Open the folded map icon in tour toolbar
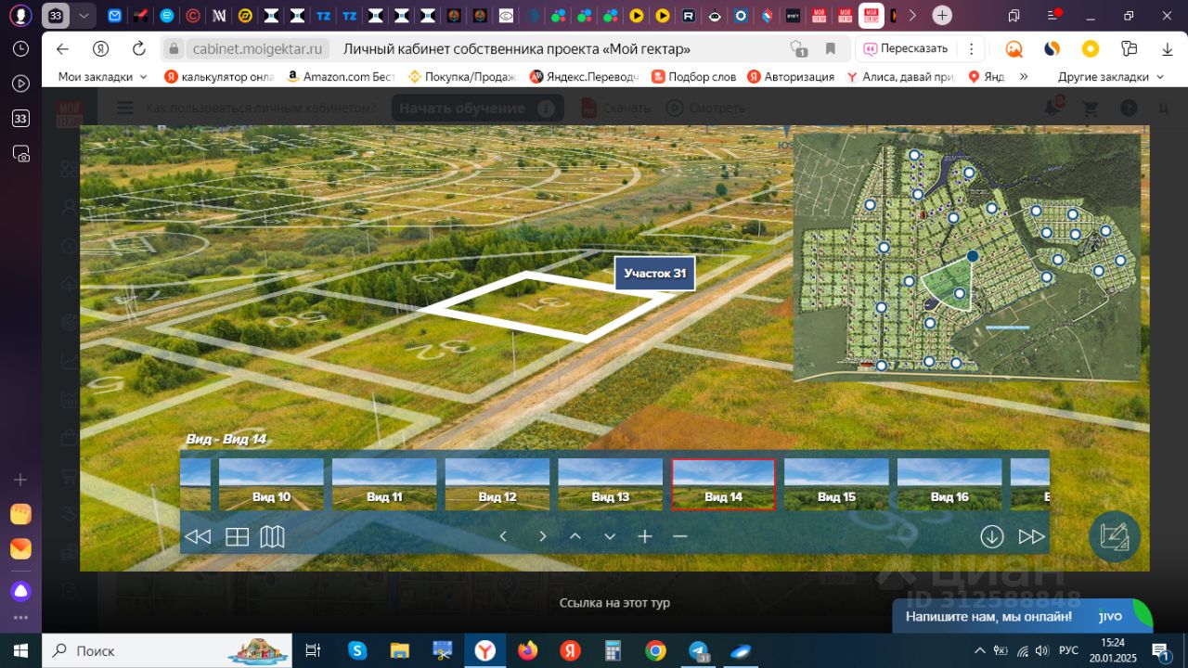The image size is (1188, 668). pos(272,536)
